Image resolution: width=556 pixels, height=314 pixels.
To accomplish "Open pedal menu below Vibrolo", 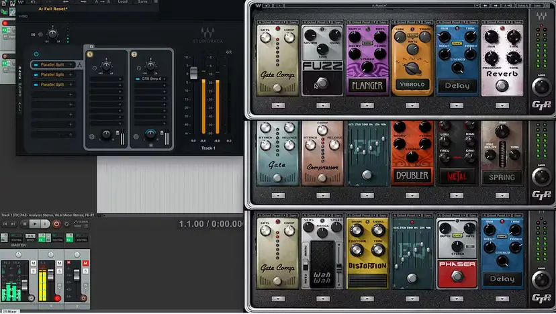I will pyautogui.click(x=412, y=105).
